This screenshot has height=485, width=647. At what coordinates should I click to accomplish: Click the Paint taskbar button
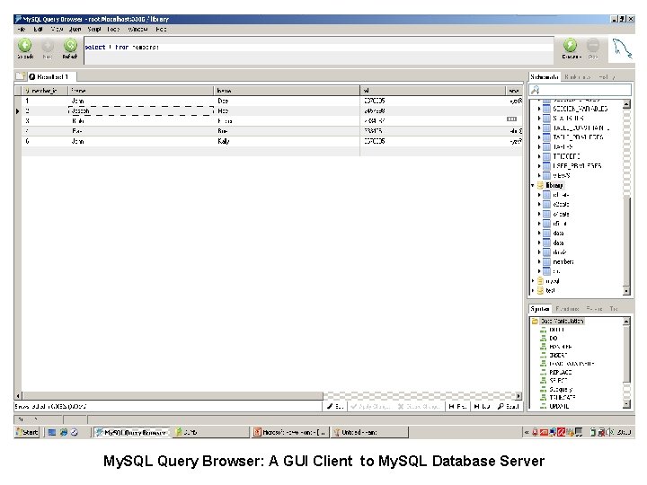(x=369, y=432)
